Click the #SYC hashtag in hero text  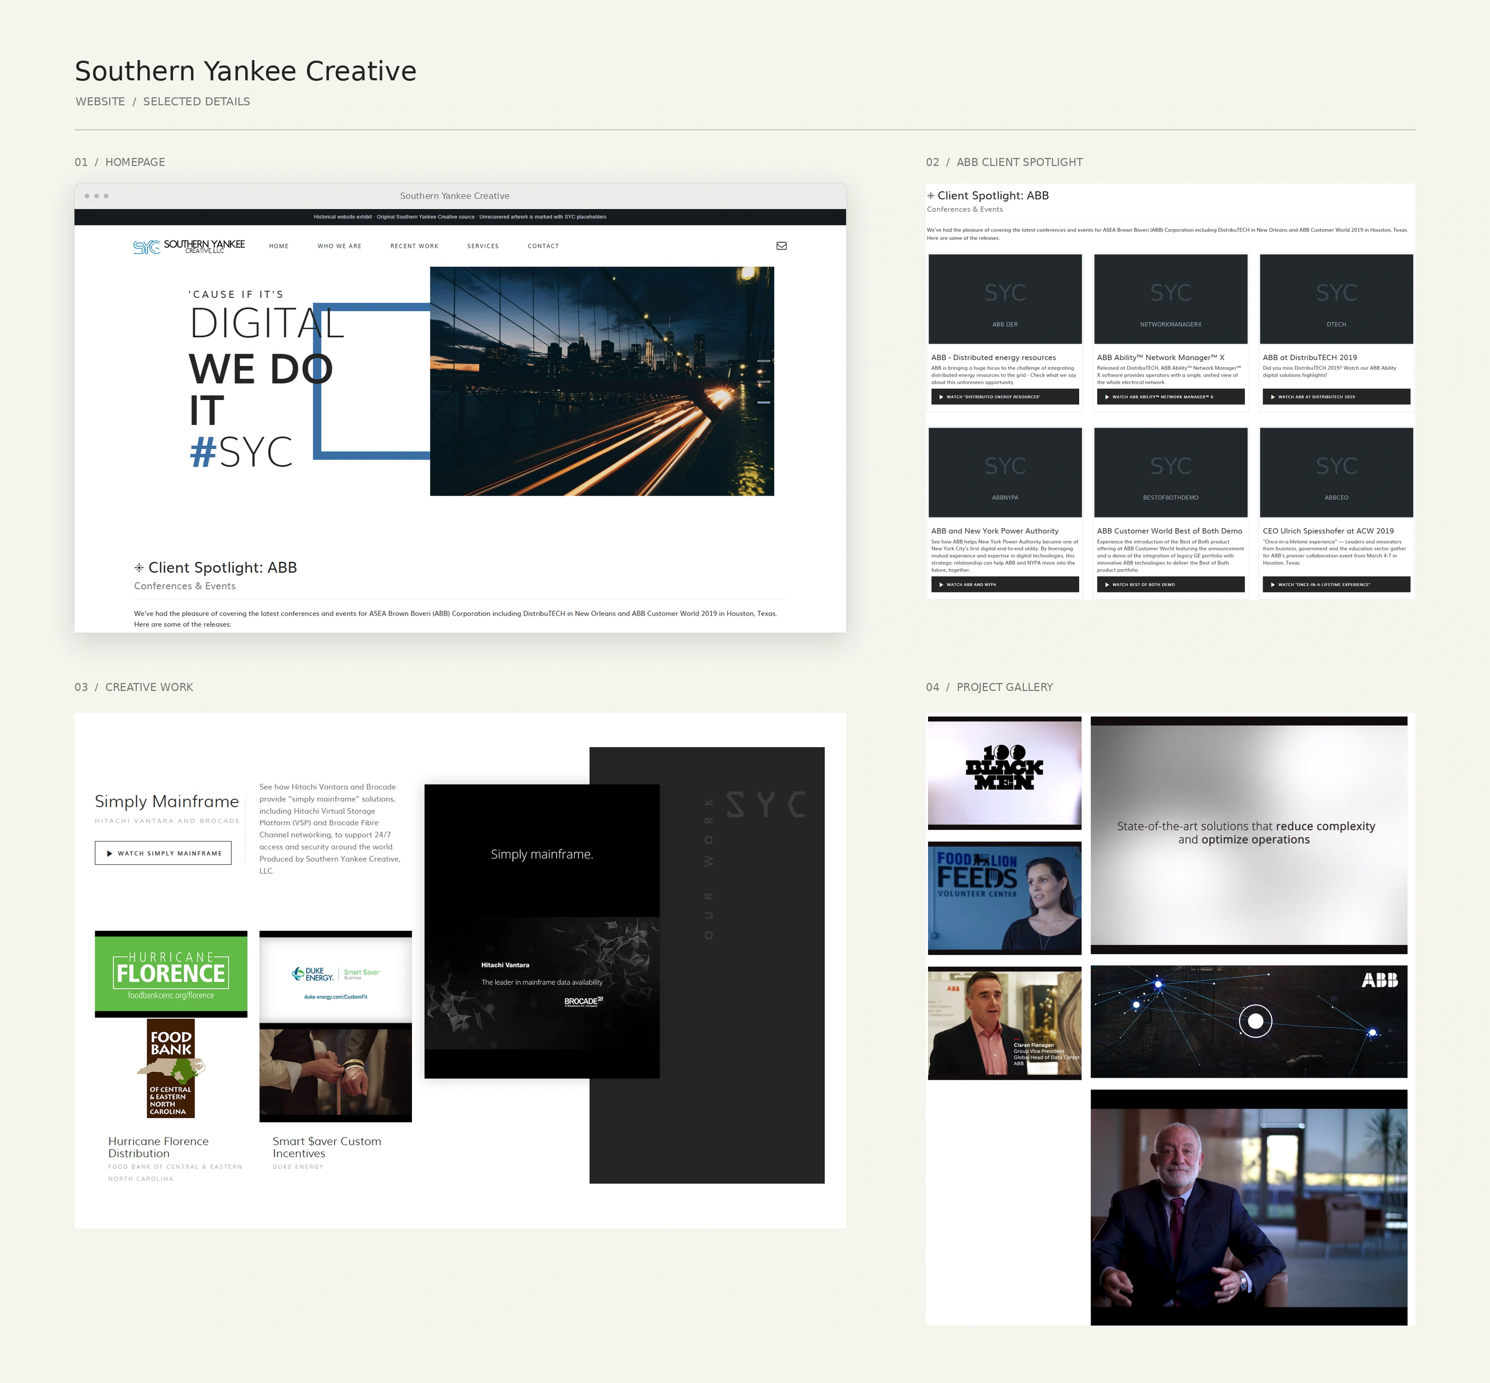(x=241, y=452)
